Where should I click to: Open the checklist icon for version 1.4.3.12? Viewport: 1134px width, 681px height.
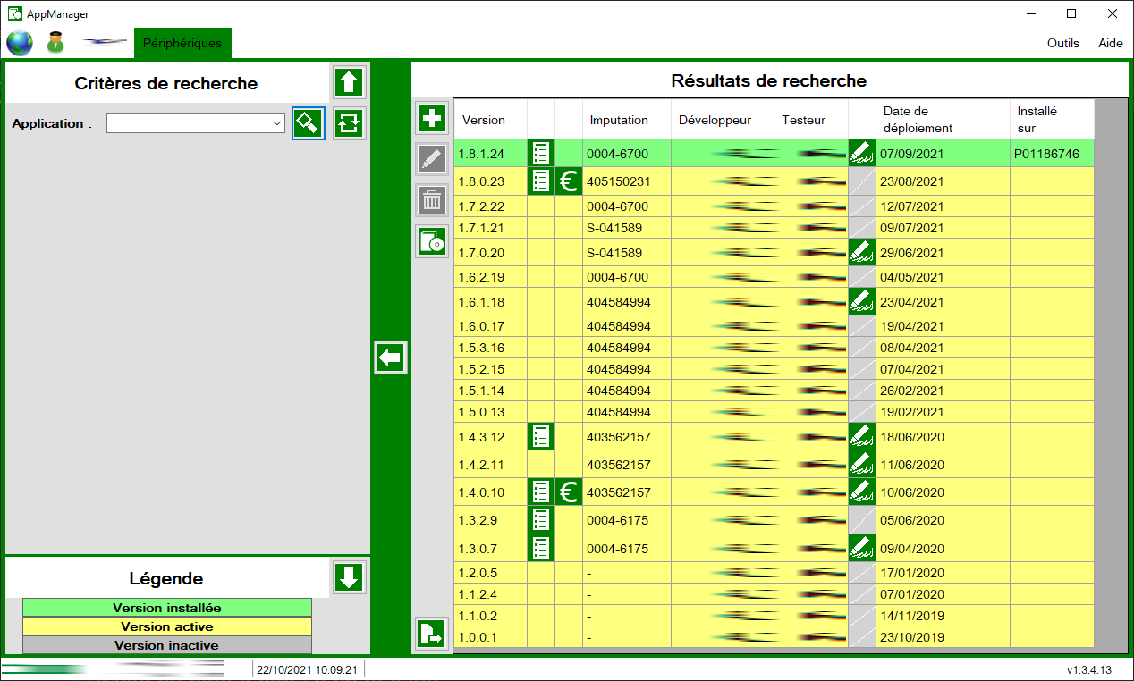(x=541, y=437)
